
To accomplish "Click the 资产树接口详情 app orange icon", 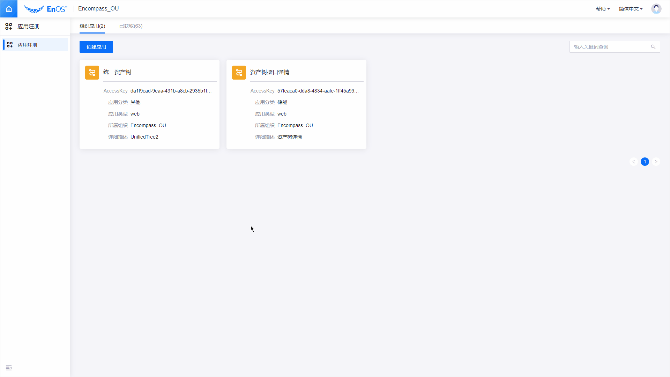I will pyautogui.click(x=239, y=73).
